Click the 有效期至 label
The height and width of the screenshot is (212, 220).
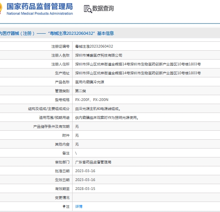coord(62,189)
